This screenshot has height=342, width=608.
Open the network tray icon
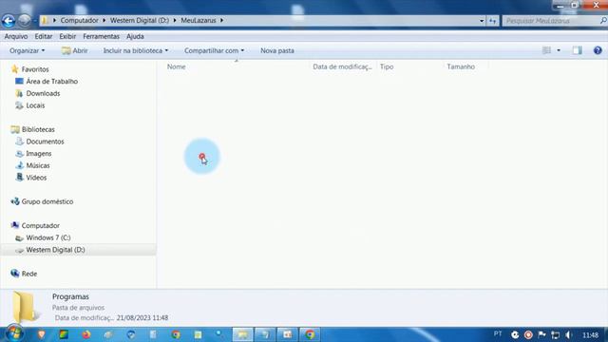click(555, 334)
